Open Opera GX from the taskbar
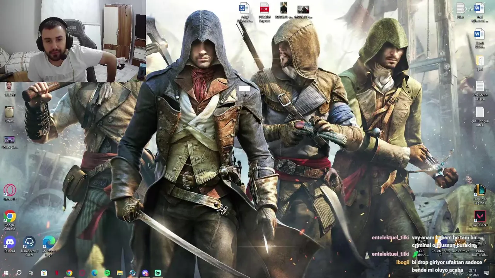Viewport: 495px width, 278px height. 82,273
